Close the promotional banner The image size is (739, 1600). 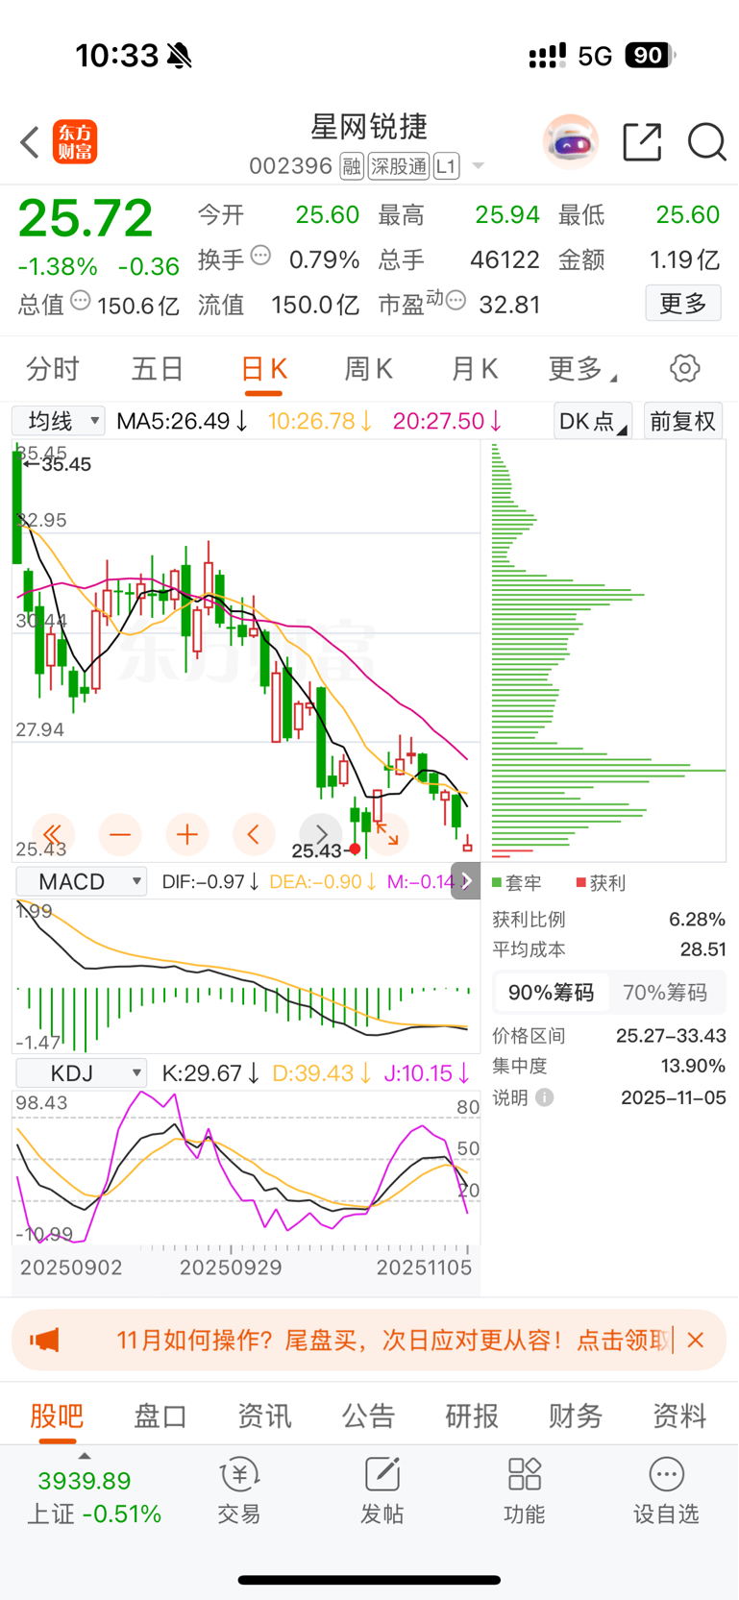[696, 1340]
